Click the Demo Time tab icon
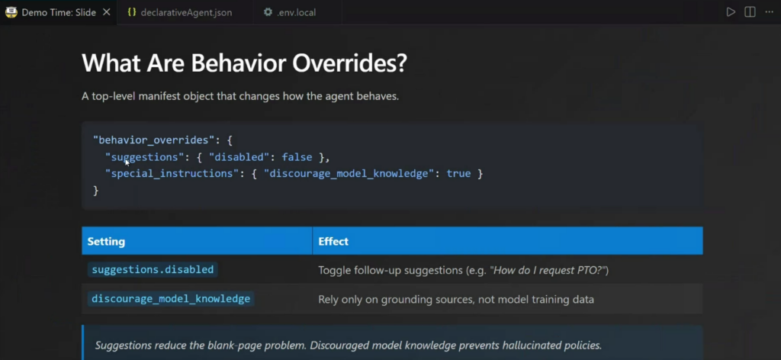This screenshot has width=781, height=360. [11, 12]
